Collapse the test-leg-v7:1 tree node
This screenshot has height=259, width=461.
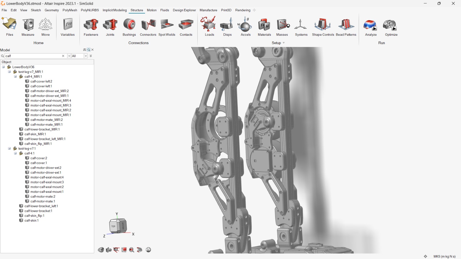click(x=9, y=148)
